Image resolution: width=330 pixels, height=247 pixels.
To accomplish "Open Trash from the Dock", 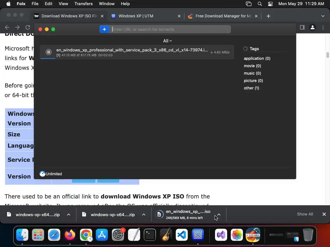I will [308, 234].
